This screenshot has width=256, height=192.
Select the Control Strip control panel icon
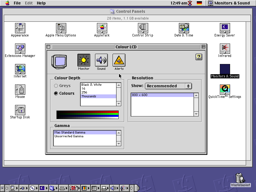pos(143,28)
